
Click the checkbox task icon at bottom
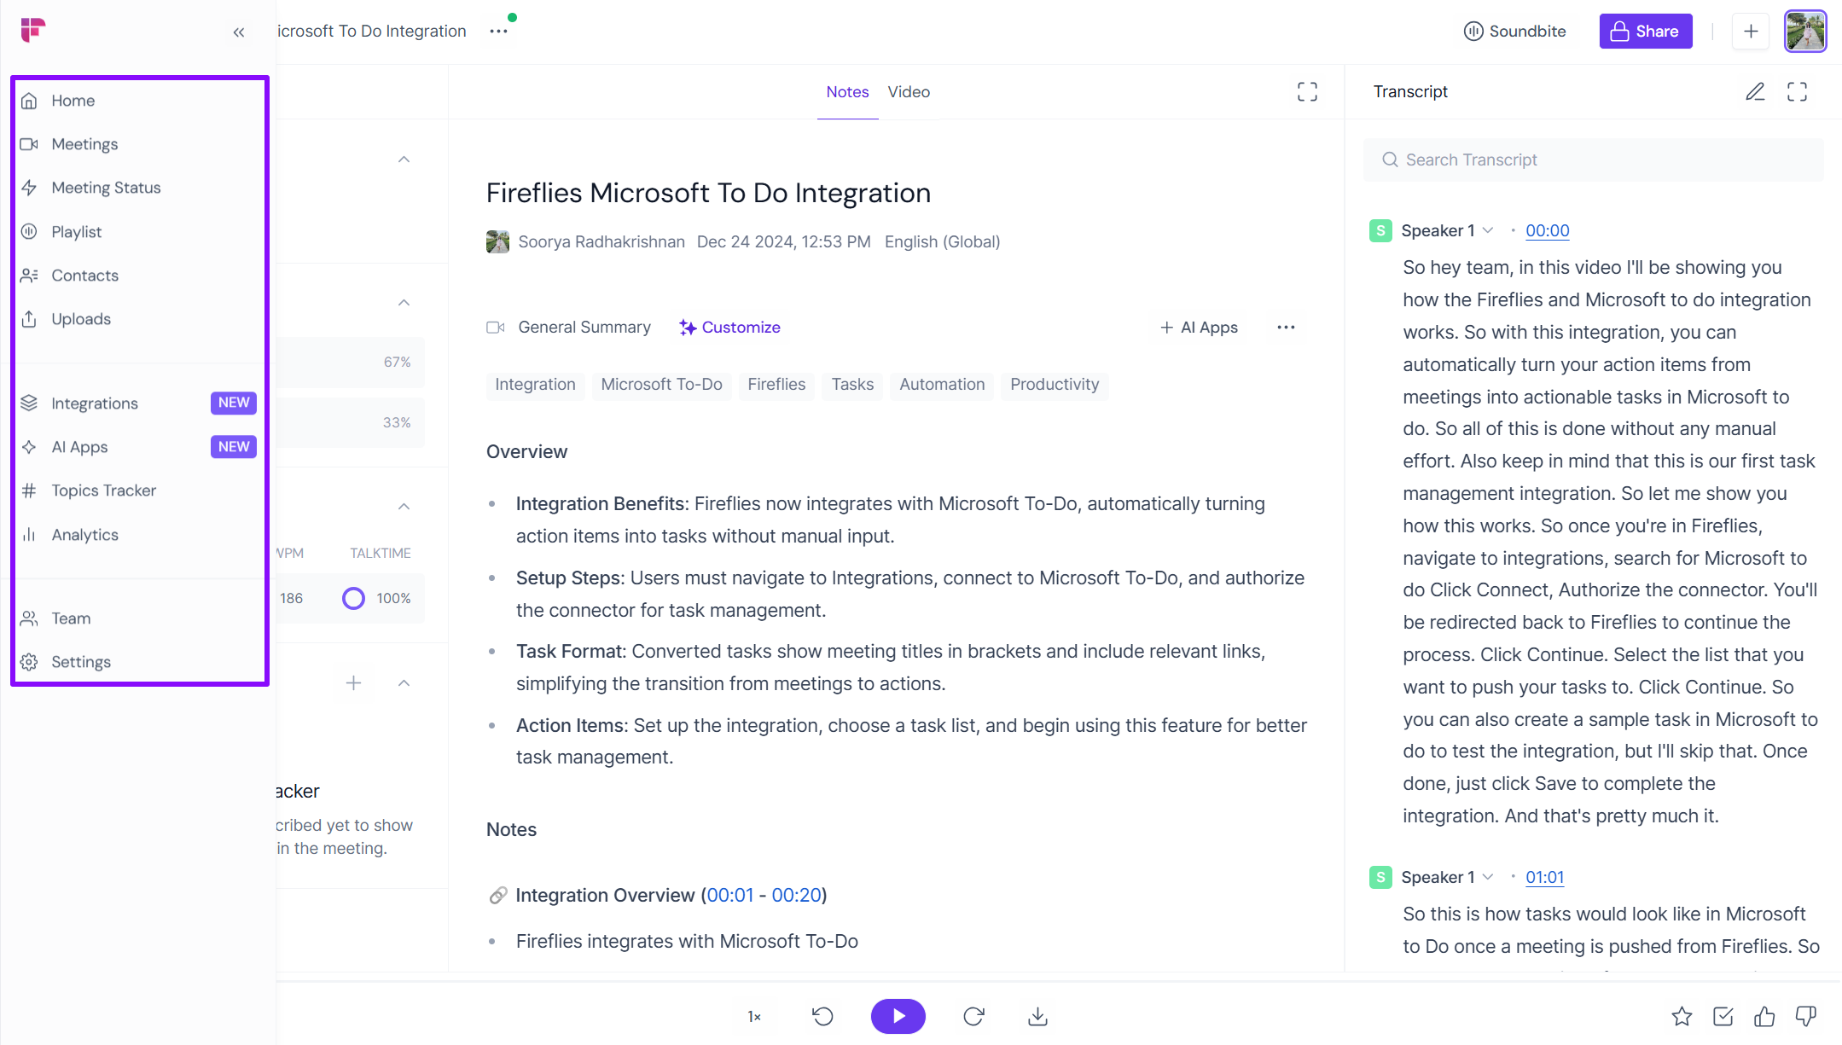(1723, 1017)
